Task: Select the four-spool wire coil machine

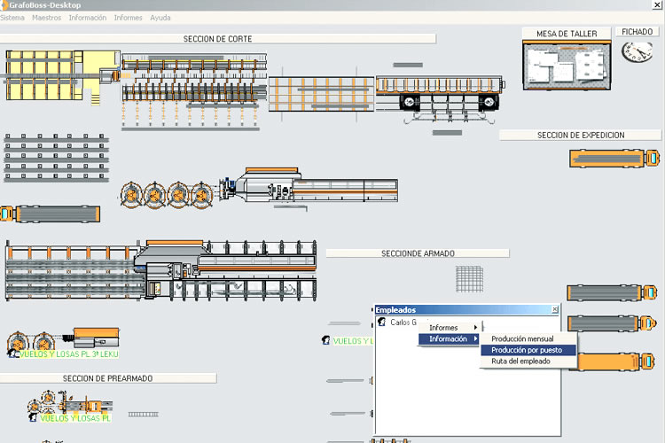Action: pyautogui.click(x=170, y=194)
